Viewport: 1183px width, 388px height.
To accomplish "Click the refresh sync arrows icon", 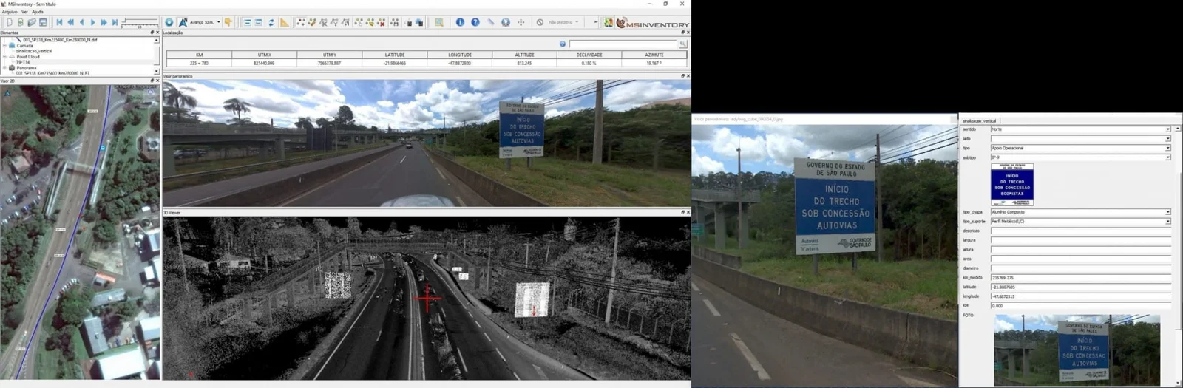I will tap(271, 22).
